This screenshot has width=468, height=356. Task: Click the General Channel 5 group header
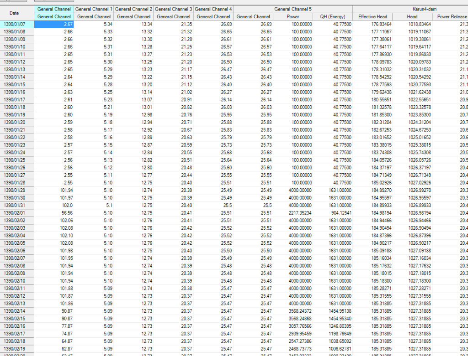point(293,9)
